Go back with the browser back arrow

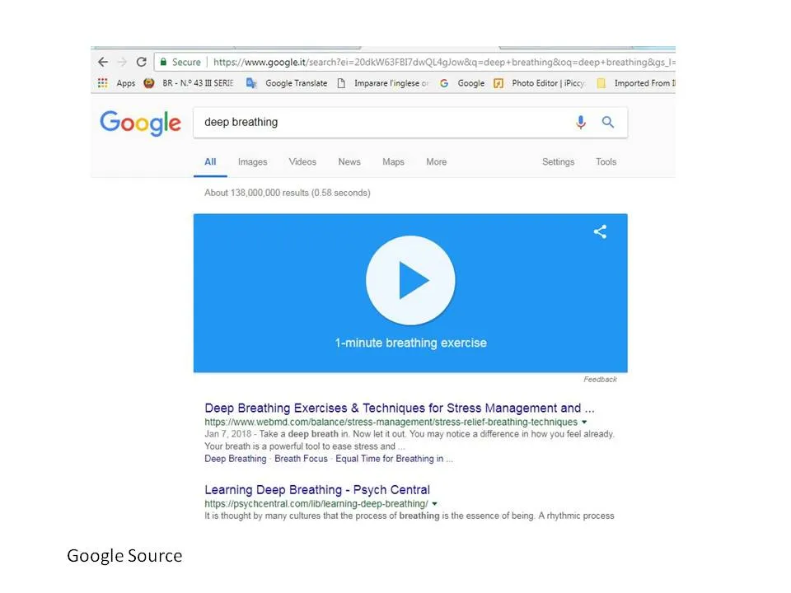click(x=103, y=62)
